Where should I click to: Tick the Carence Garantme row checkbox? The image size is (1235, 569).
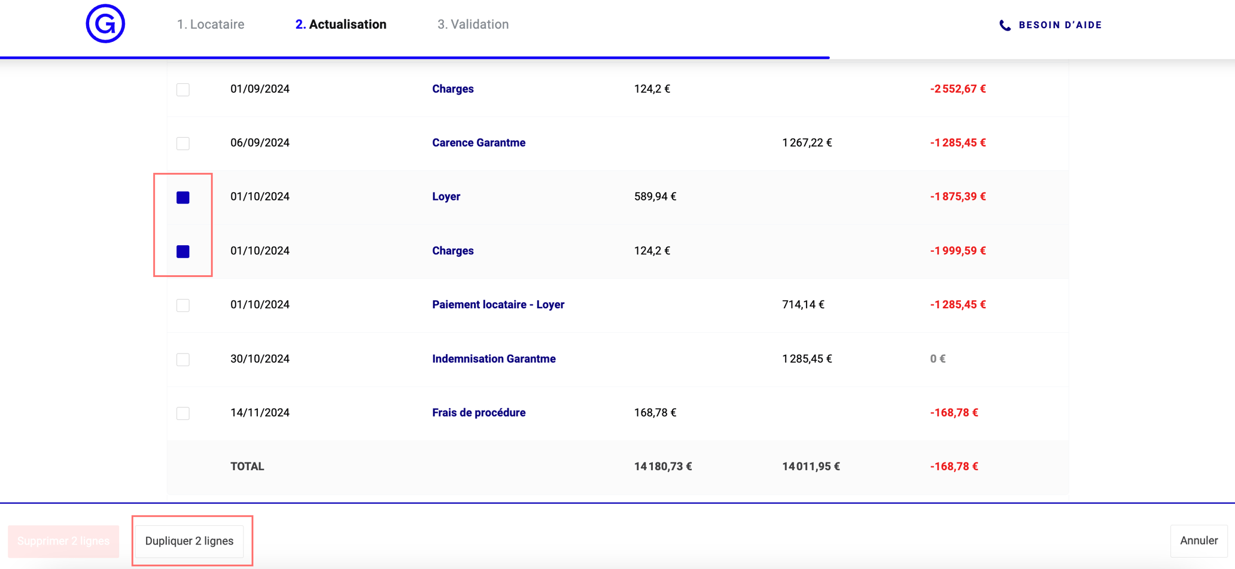pos(183,144)
